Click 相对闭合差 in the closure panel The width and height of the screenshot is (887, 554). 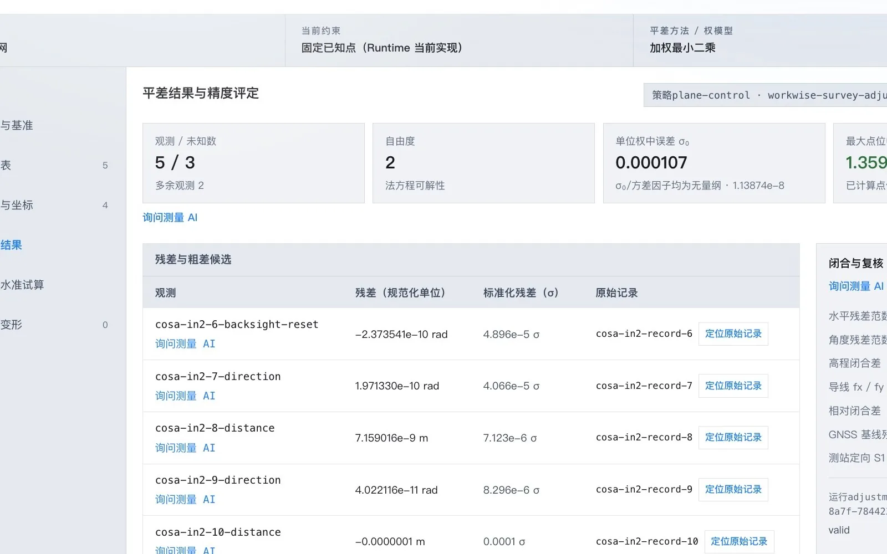[855, 411]
